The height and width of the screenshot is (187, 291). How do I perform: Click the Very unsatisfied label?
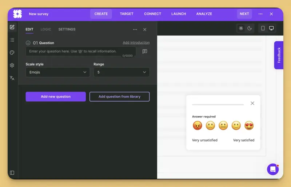pos(205,140)
